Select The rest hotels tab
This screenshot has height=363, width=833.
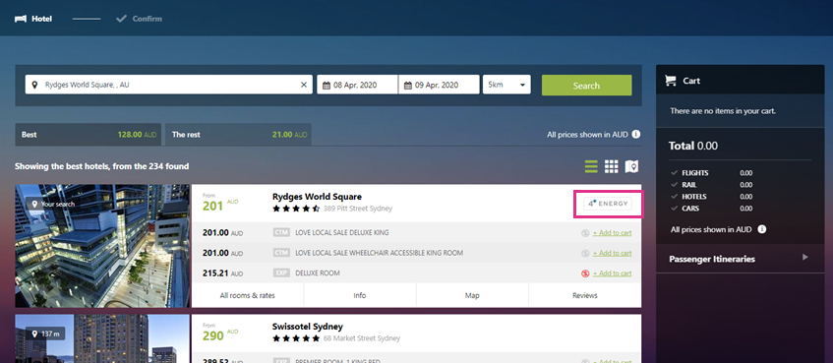coord(239,135)
